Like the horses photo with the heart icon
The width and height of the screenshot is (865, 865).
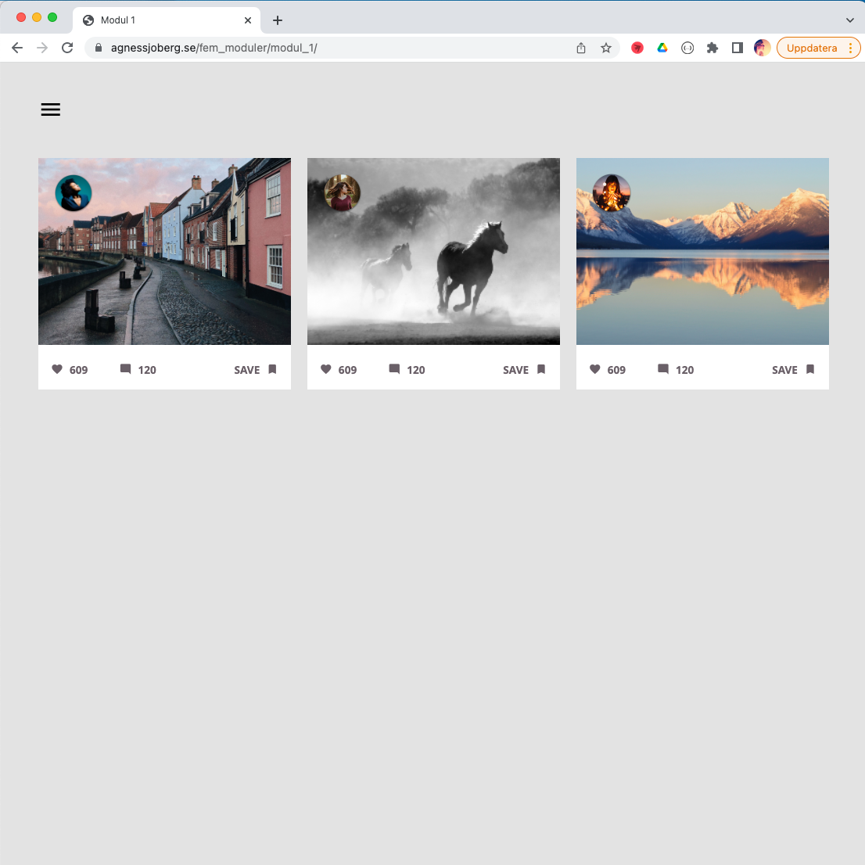coord(326,369)
